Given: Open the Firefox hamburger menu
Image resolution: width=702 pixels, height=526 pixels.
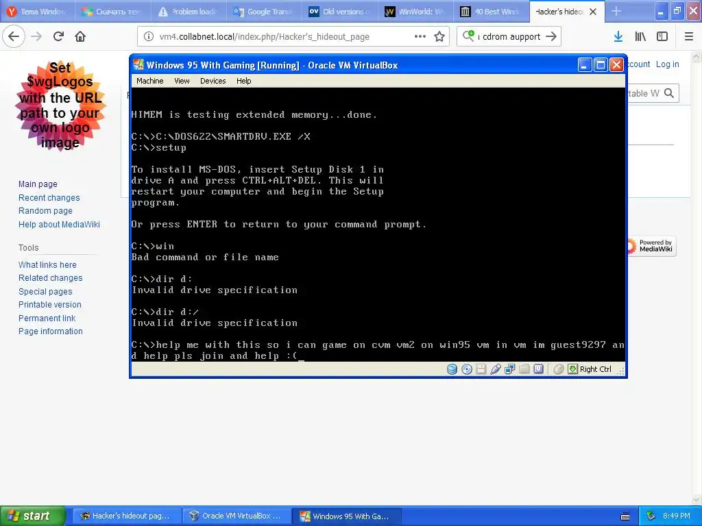Looking at the screenshot, I should click(689, 37).
